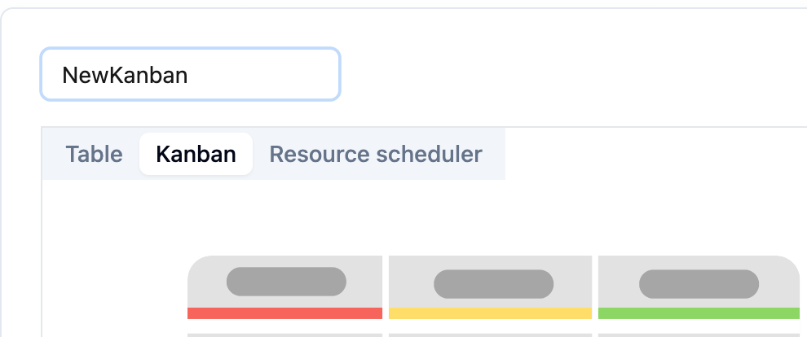Select the card area beneath the yellow column

[x=490, y=335]
